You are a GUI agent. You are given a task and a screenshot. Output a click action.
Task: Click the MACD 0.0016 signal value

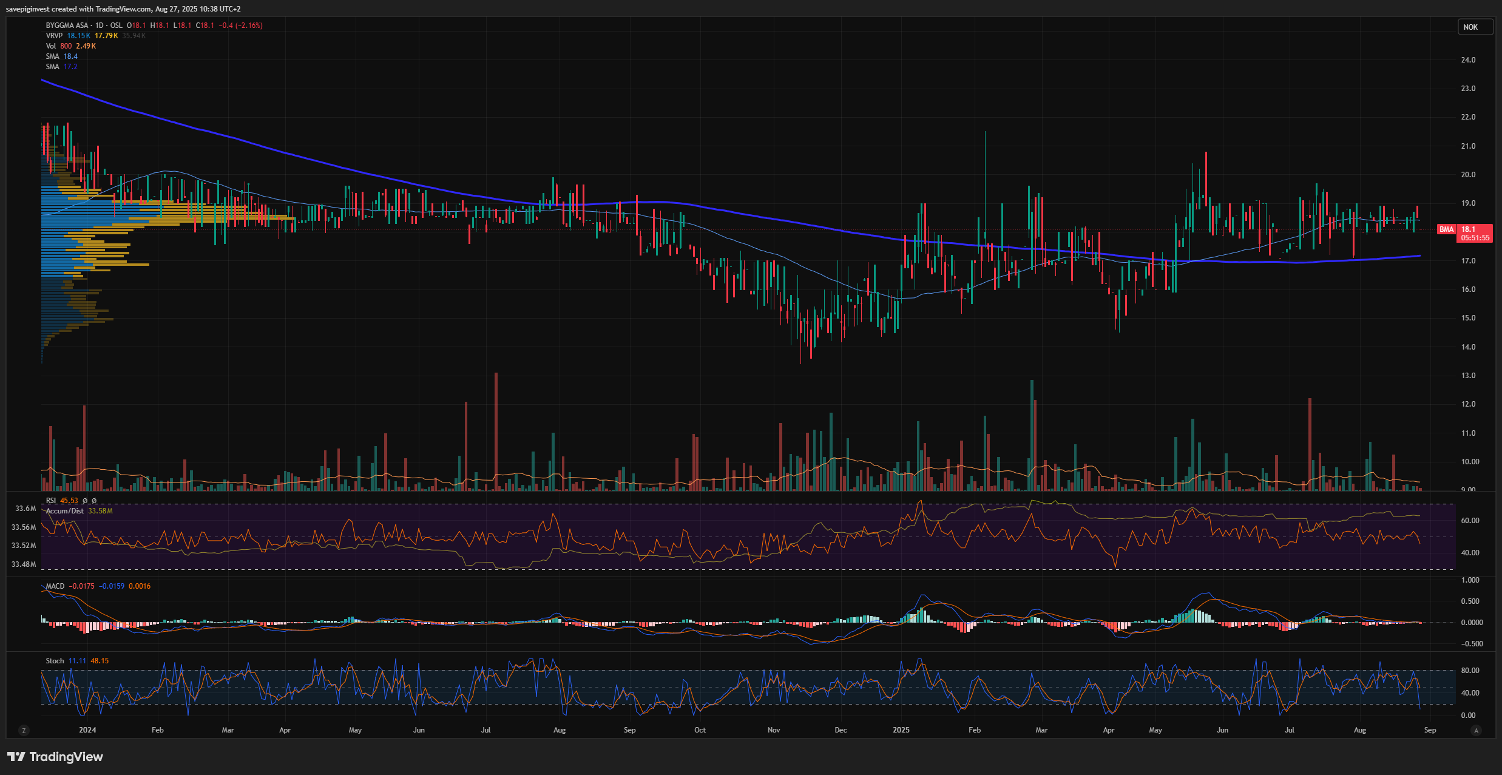[x=140, y=586]
